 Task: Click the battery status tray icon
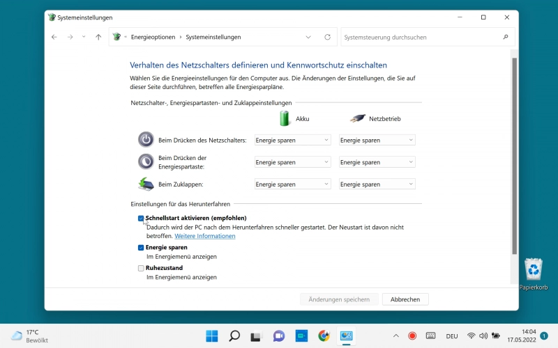coord(495,335)
